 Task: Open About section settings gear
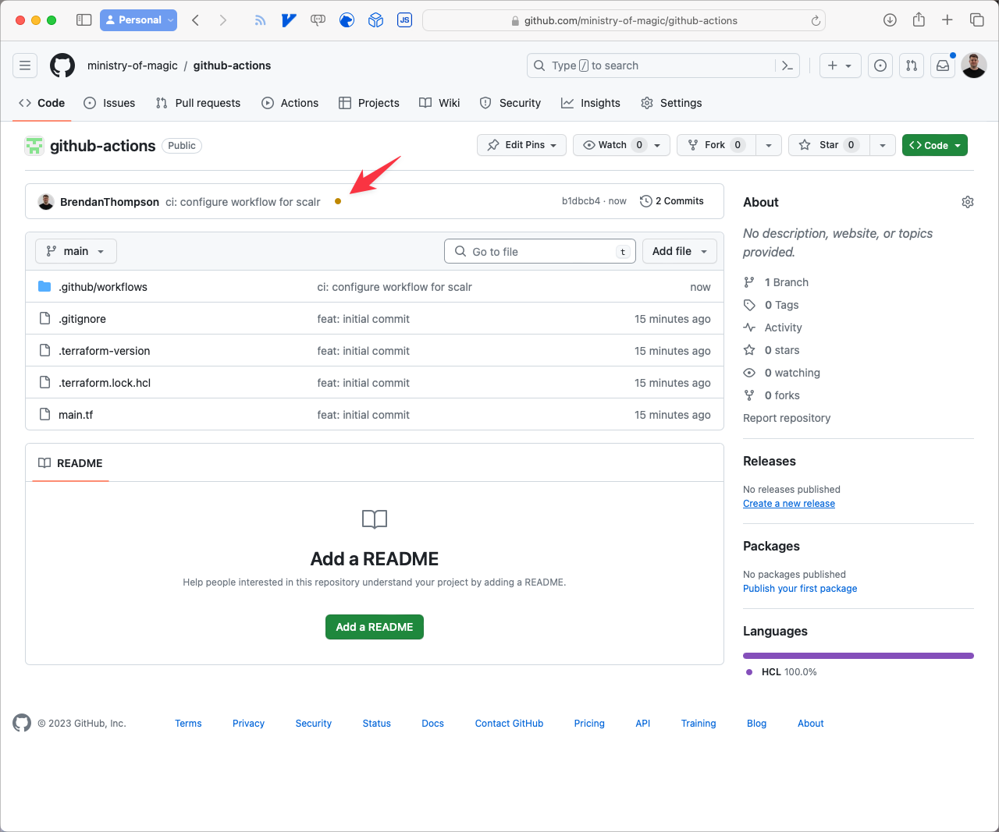click(968, 202)
